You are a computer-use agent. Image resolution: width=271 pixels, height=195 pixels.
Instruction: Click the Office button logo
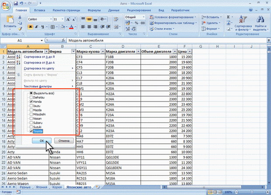pyautogui.click(x=6, y=5)
